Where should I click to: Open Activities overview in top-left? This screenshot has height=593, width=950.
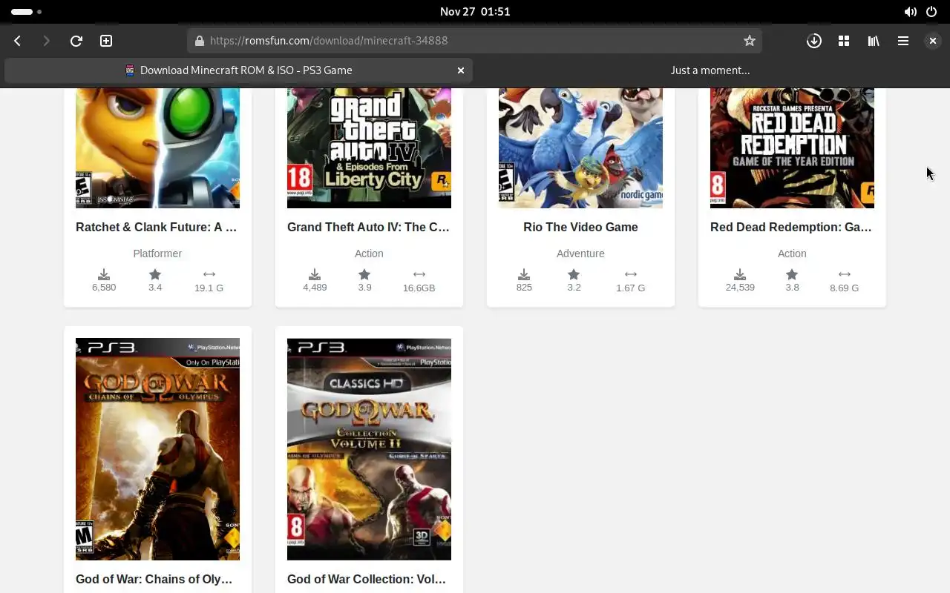pyautogui.click(x=27, y=11)
